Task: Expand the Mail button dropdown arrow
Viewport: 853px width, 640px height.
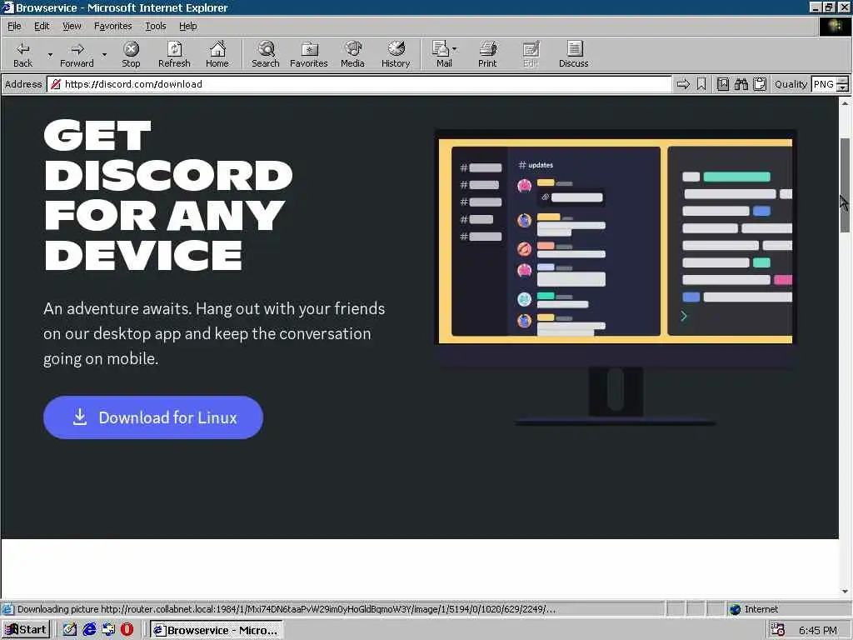Action: pyautogui.click(x=455, y=49)
